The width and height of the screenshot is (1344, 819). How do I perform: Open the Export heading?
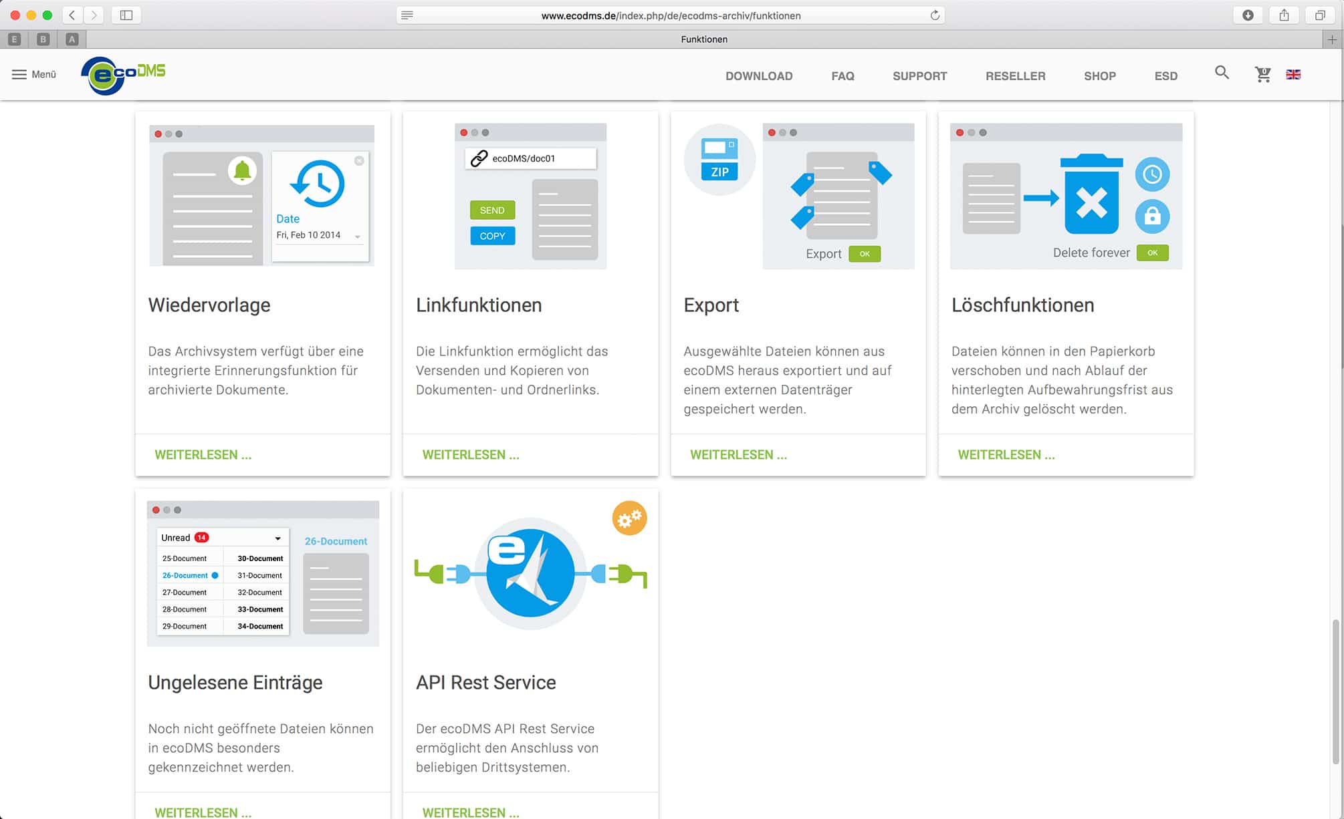click(x=711, y=305)
